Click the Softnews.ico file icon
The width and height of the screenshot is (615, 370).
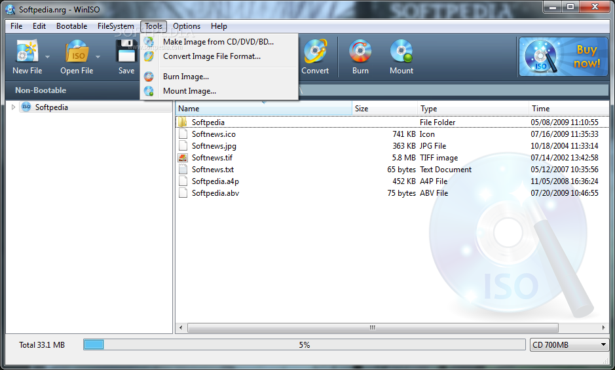[182, 134]
